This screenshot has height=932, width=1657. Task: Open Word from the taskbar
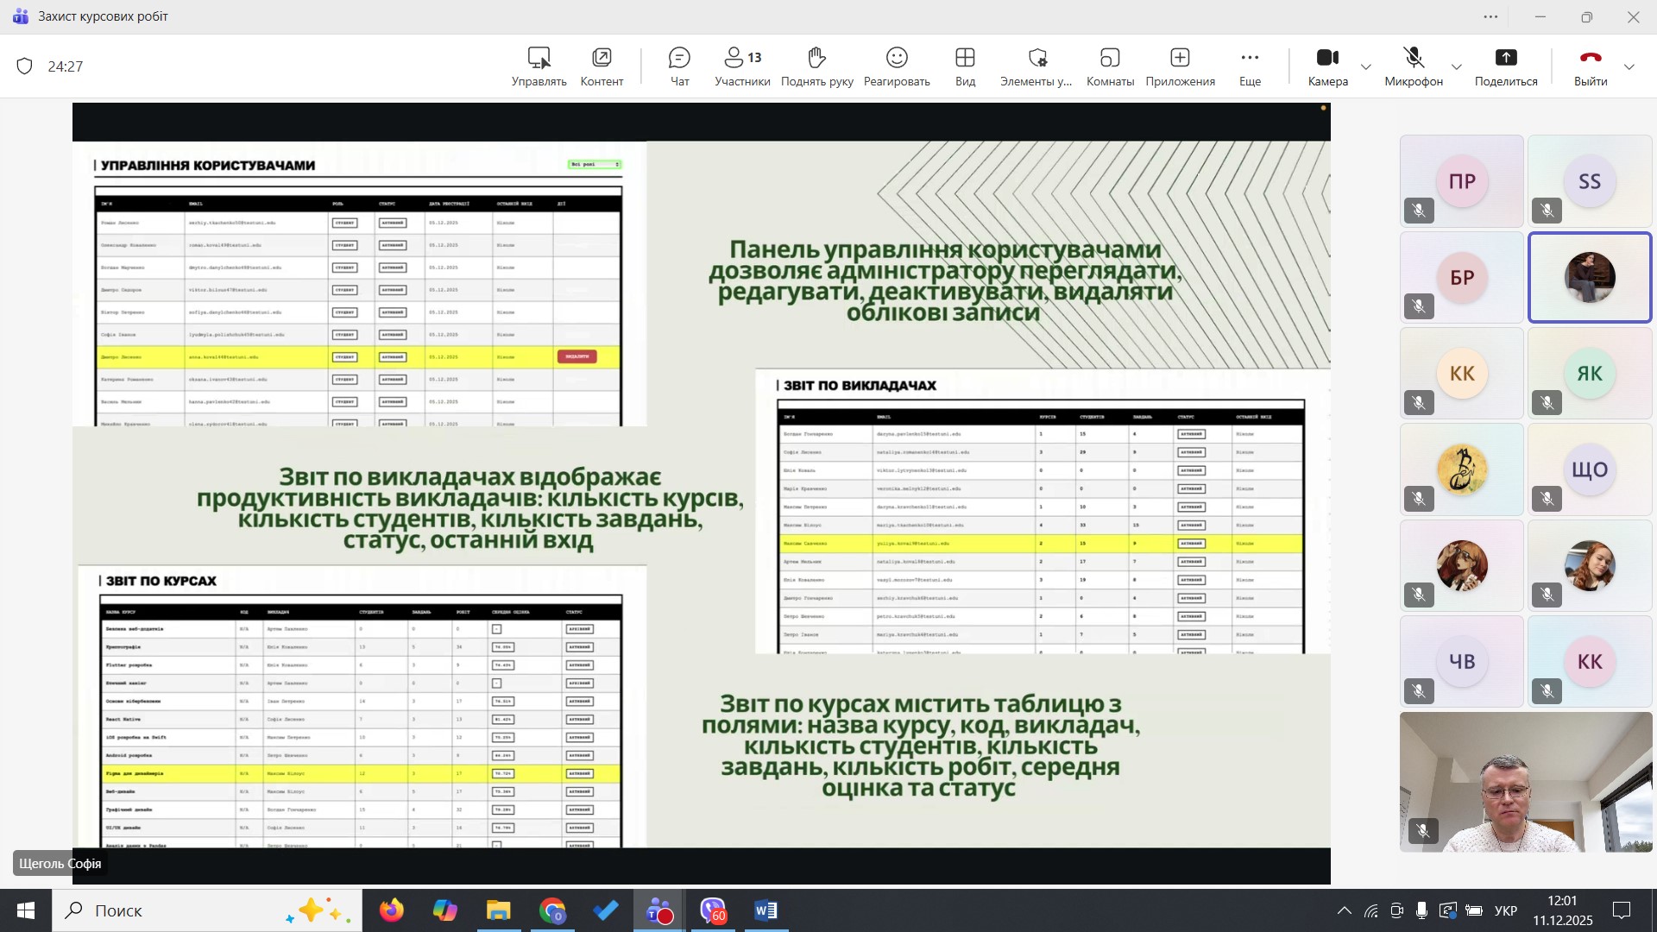(x=765, y=910)
